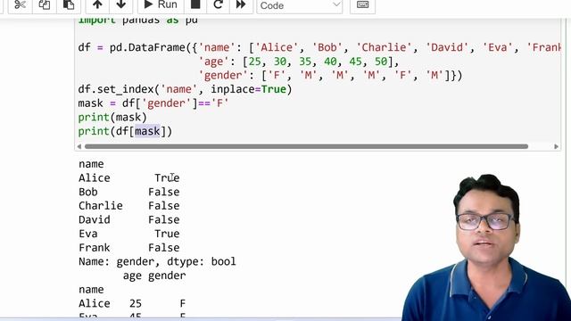Restart kernel and run all cells
The width and height of the screenshot is (571, 321).
241,5
